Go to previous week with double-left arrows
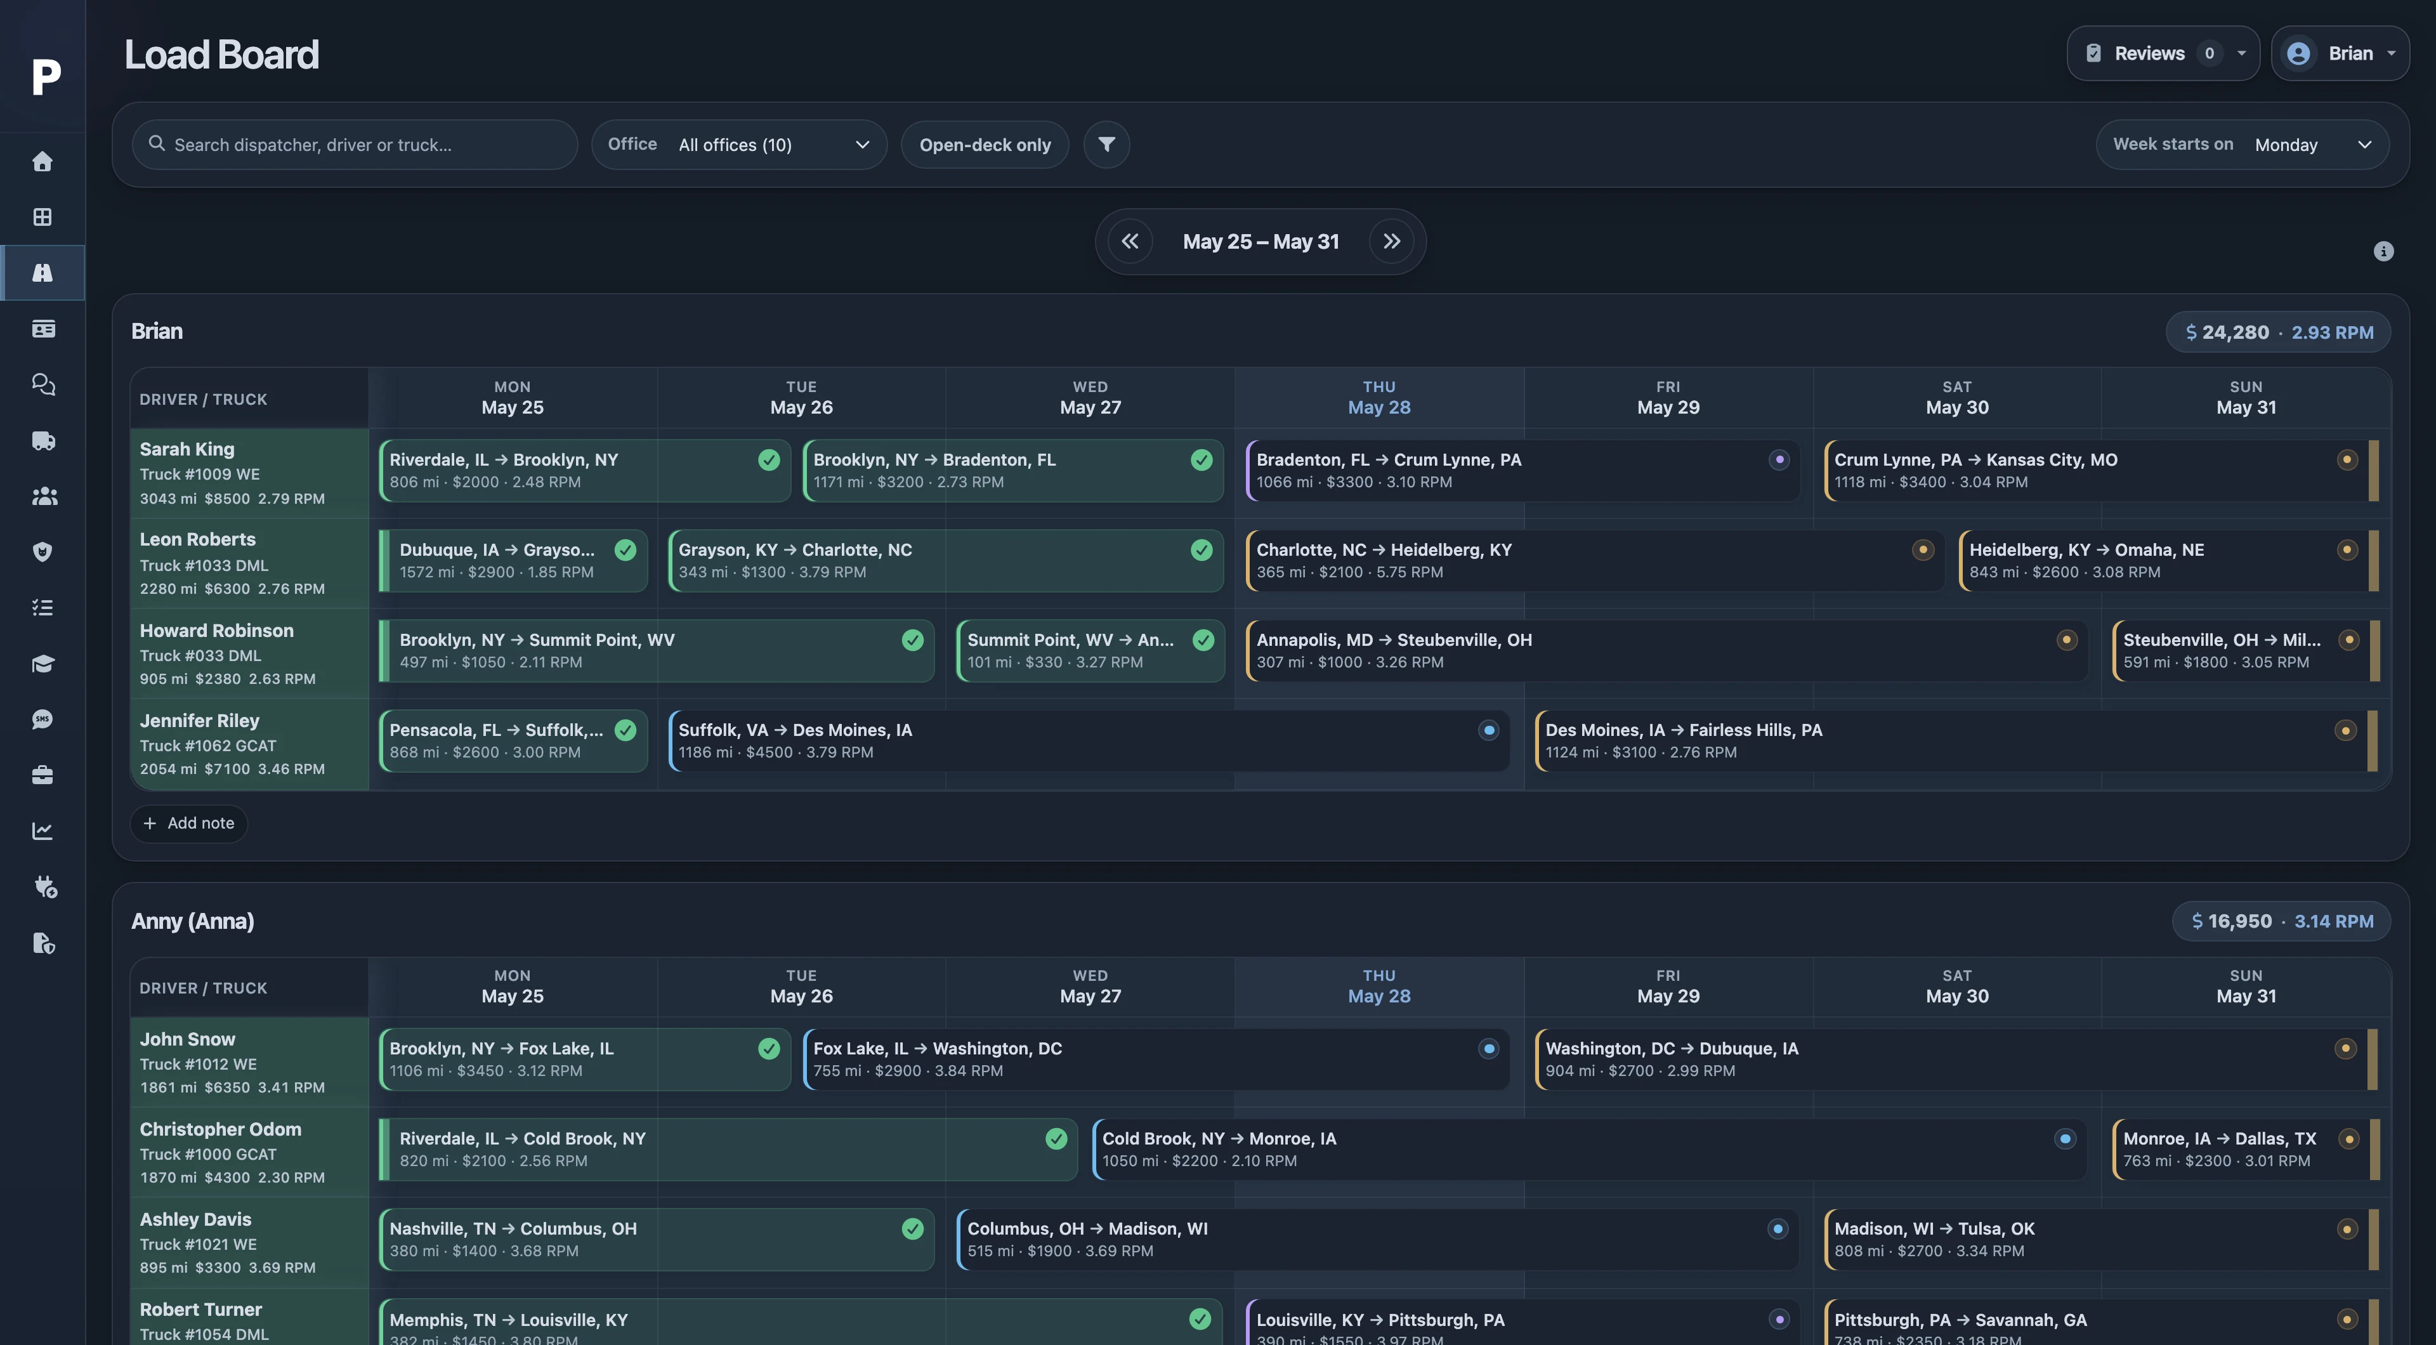This screenshot has height=1345, width=2436. point(1130,241)
